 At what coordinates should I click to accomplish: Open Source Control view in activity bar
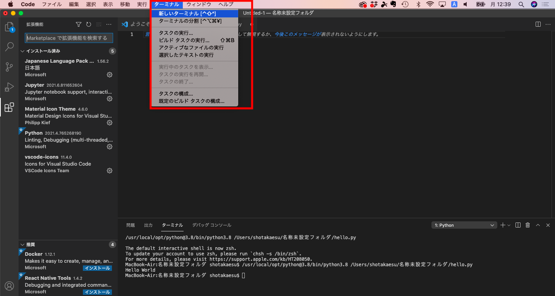tap(9, 67)
